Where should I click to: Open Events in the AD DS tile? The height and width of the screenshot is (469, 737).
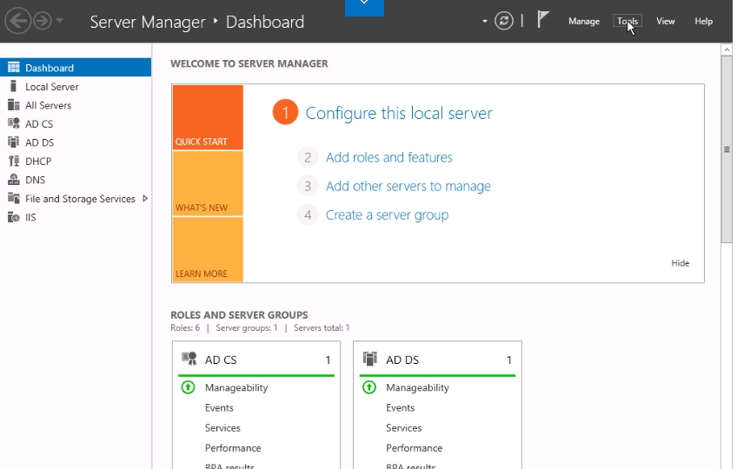(x=400, y=408)
